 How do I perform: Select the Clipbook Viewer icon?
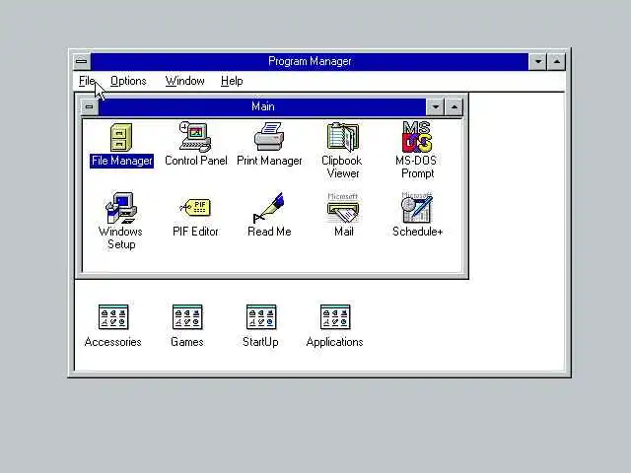(x=343, y=137)
